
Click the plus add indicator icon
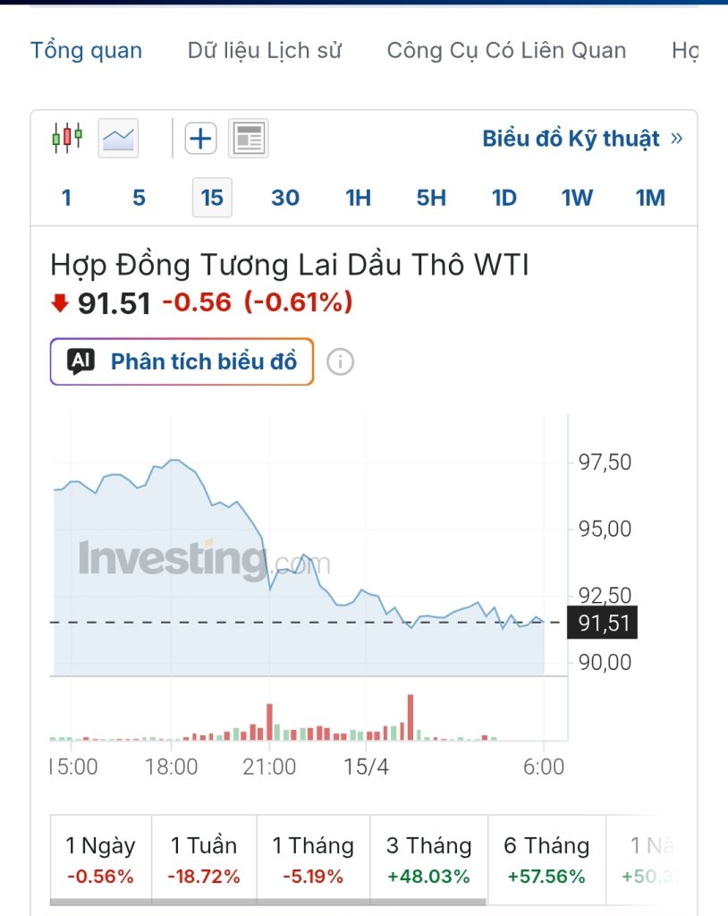pyautogui.click(x=201, y=139)
